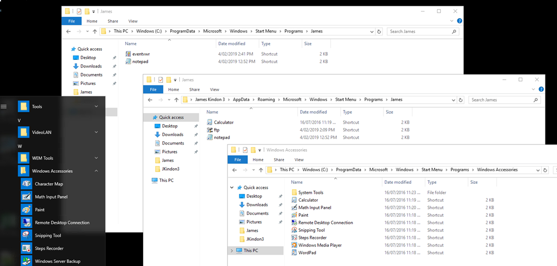
Task: Click the Search James field in top window
Action: 423,31
